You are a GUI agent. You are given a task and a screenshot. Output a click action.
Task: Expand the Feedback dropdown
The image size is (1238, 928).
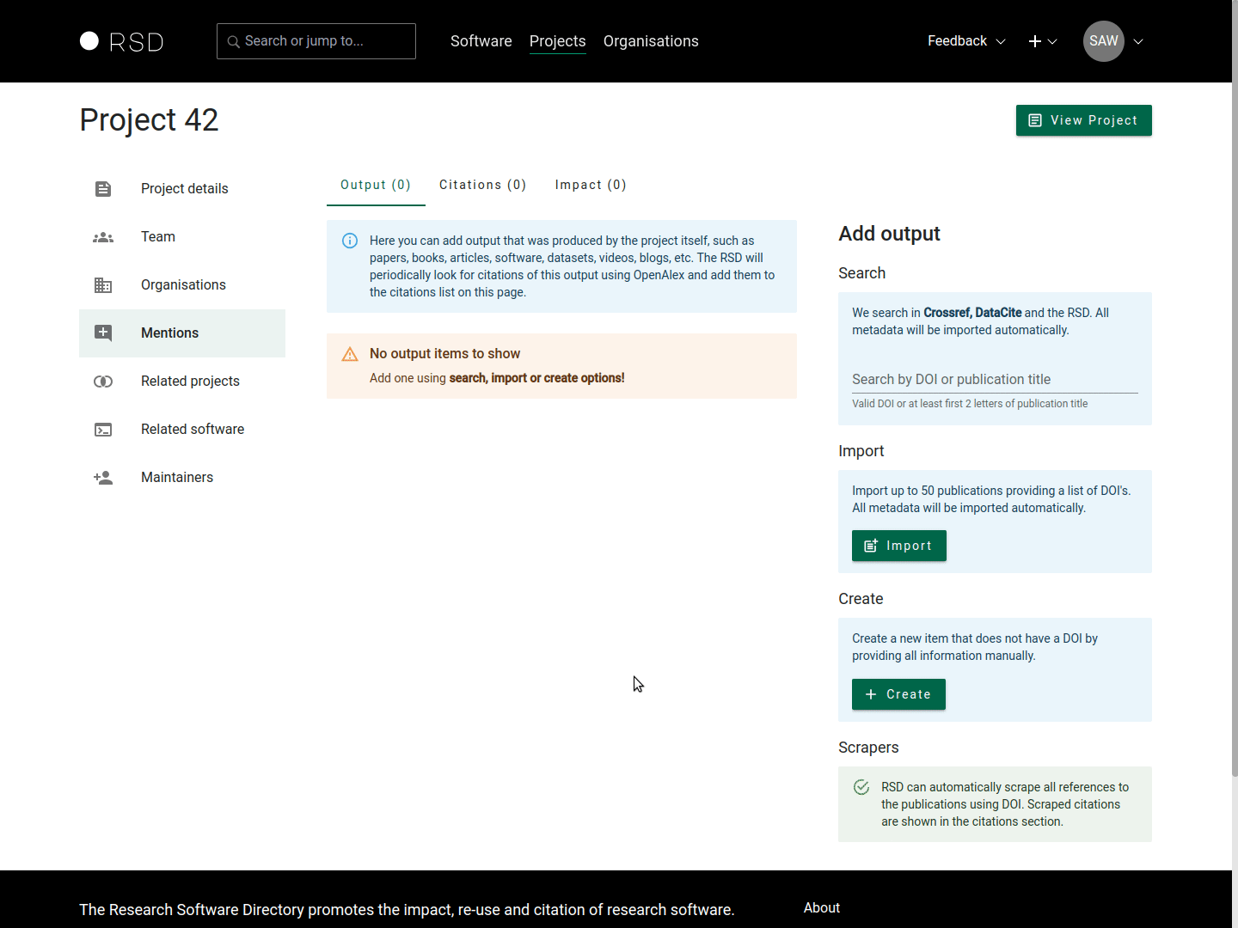(x=965, y=41)
